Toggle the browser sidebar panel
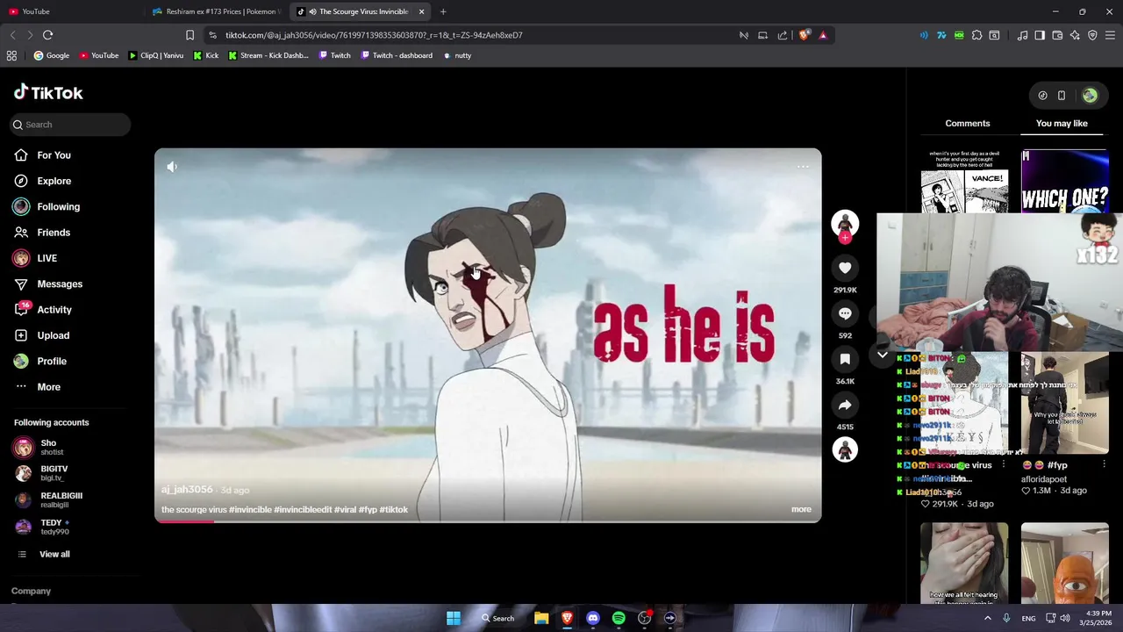 point(1040,35)
